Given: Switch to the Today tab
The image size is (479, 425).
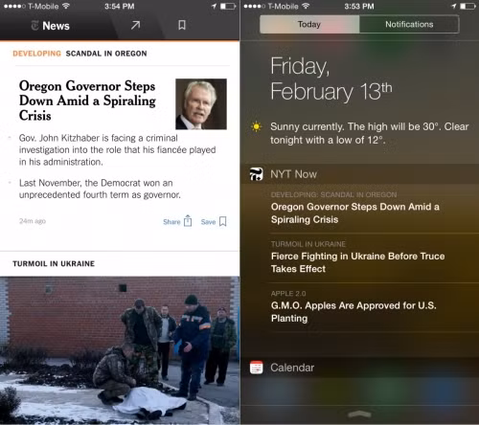Looking at the screenshot, I should click(x=309, y=24).
